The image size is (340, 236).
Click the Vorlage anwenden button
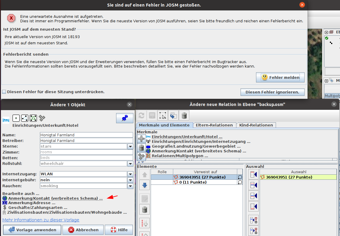click(32, 230)
